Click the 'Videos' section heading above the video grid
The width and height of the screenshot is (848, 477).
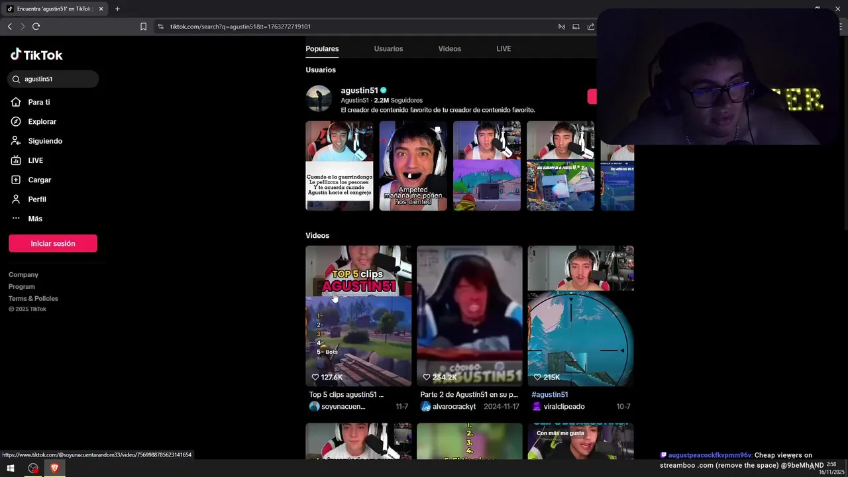pos(317,235)
